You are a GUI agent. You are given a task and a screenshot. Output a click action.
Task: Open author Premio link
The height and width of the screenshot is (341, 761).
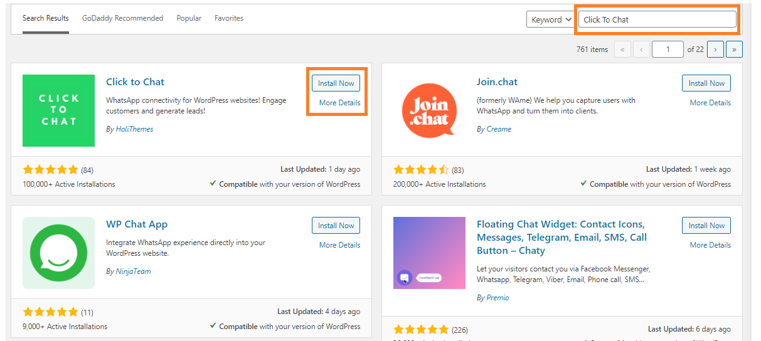pos(498,298)
